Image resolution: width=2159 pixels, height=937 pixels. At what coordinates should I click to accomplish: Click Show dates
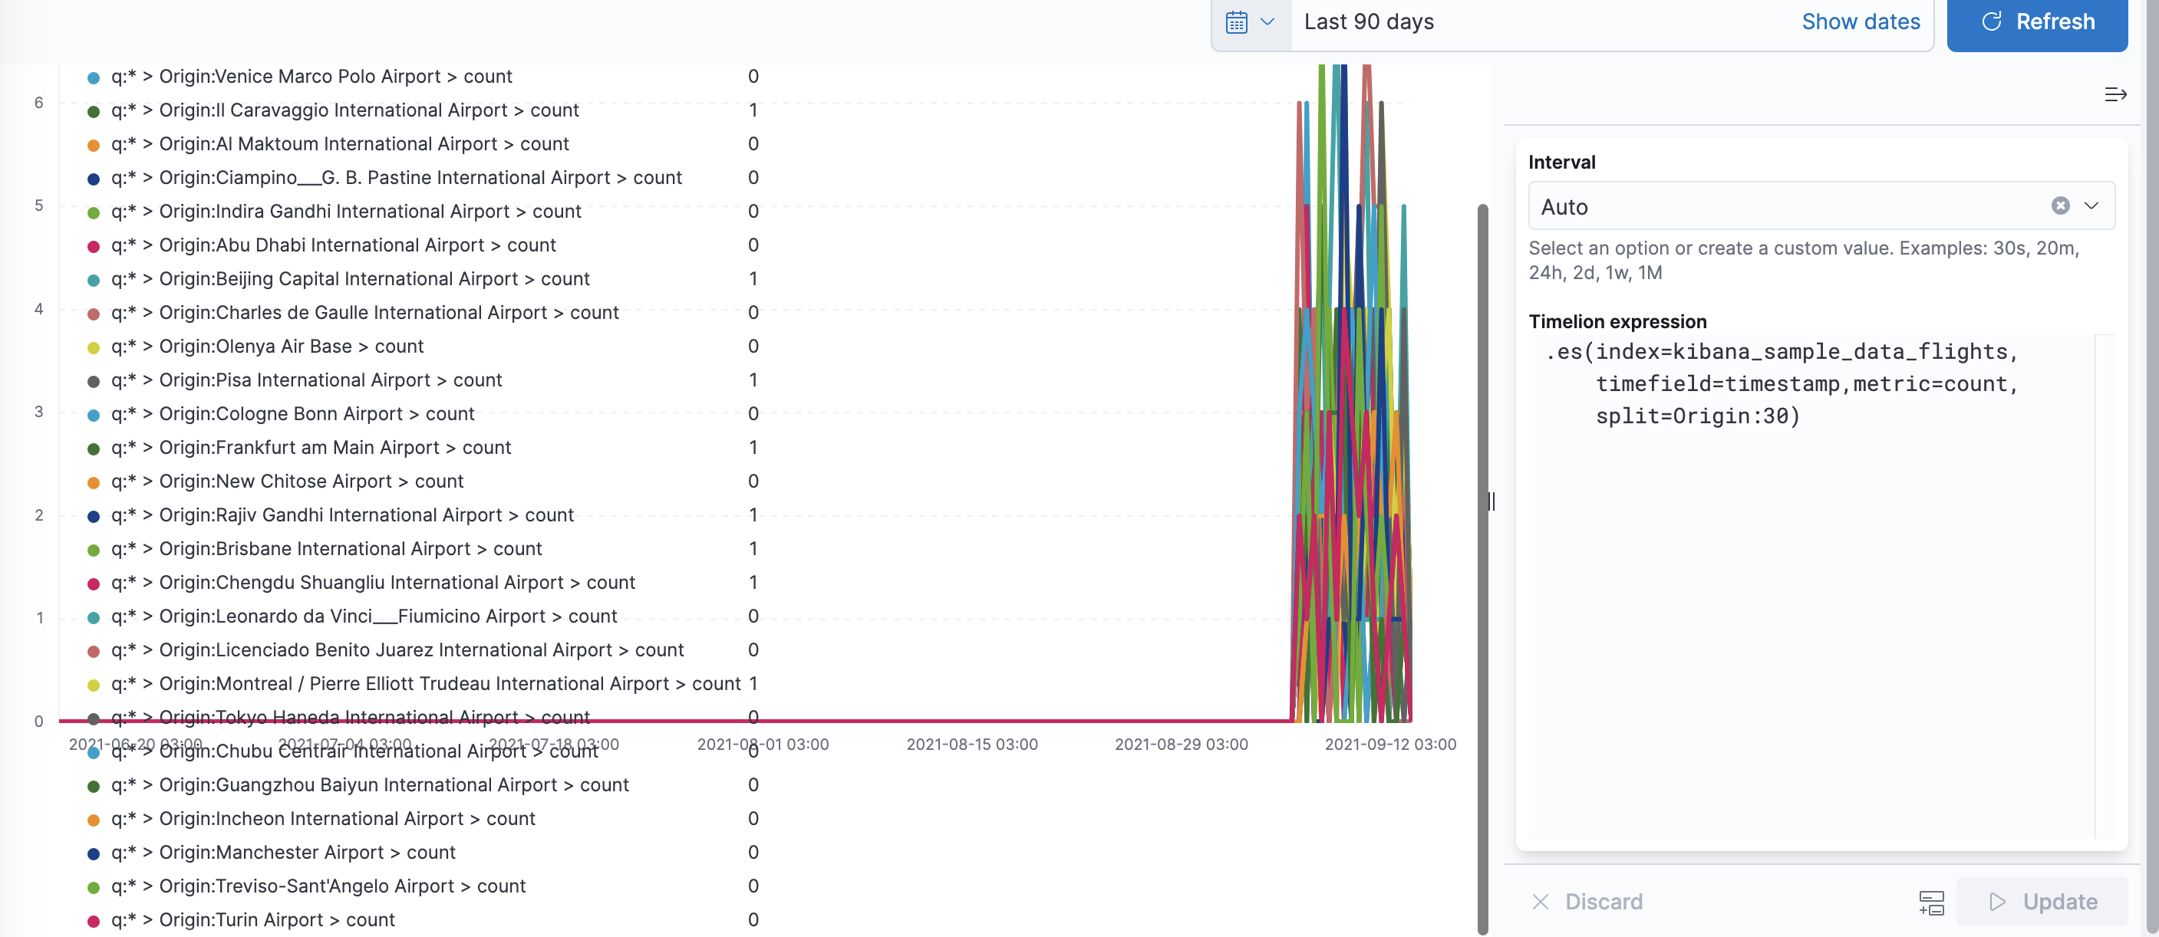[1861, 21]
